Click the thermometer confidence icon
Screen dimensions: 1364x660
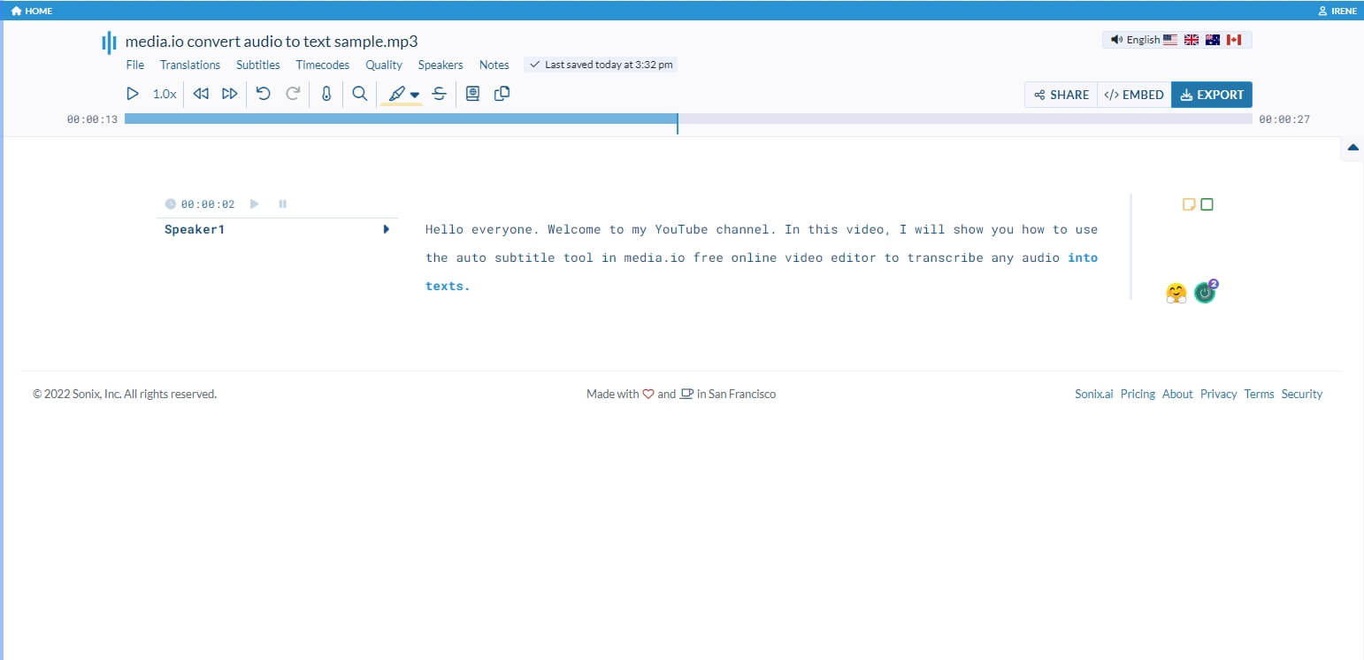point(326,94)
